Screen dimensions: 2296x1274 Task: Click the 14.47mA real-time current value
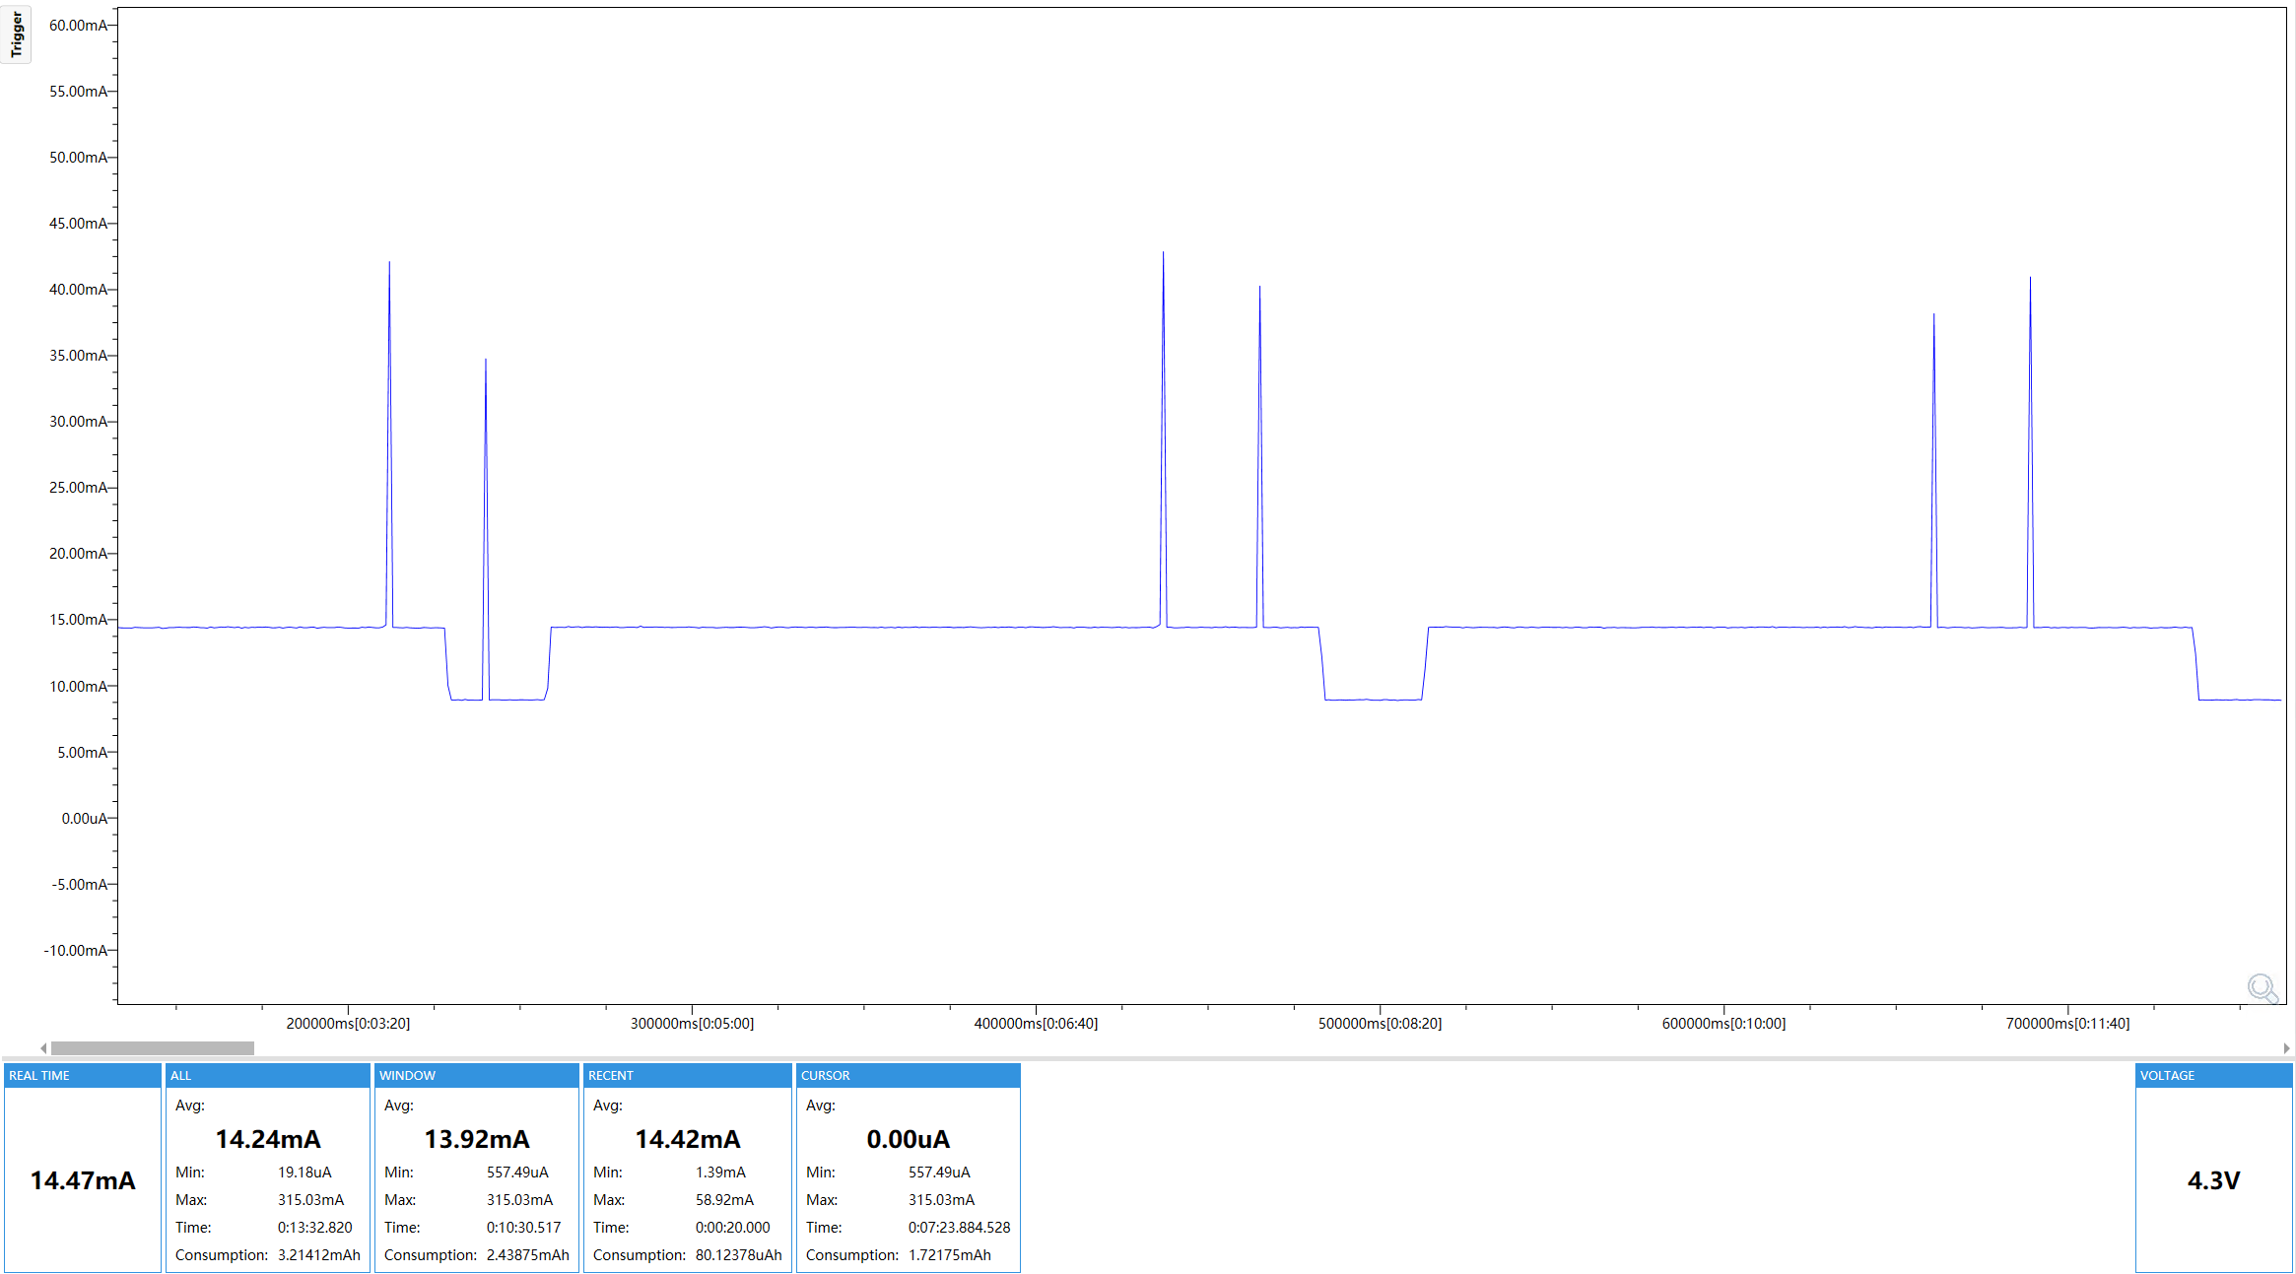[82, 1179]
